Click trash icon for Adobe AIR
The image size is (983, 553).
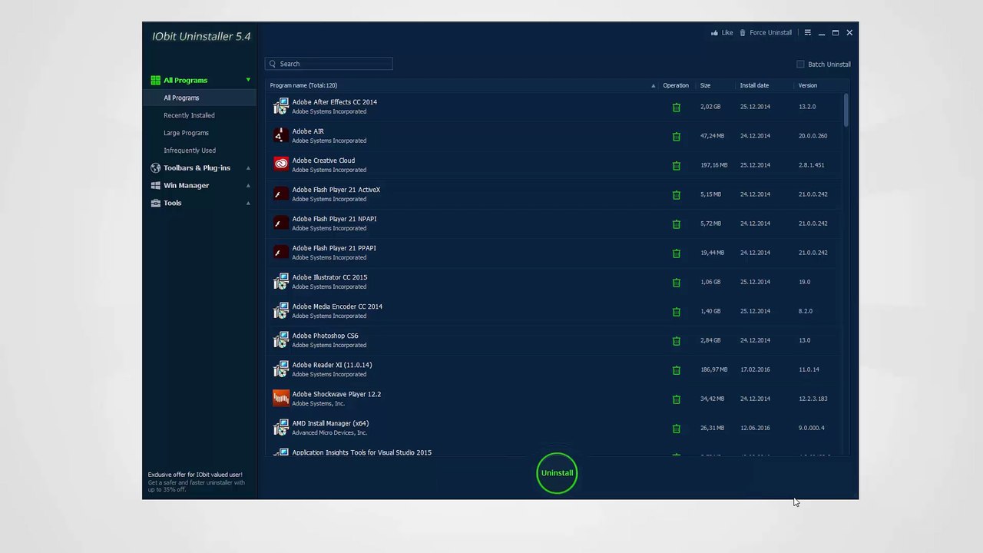pos(677,137)
